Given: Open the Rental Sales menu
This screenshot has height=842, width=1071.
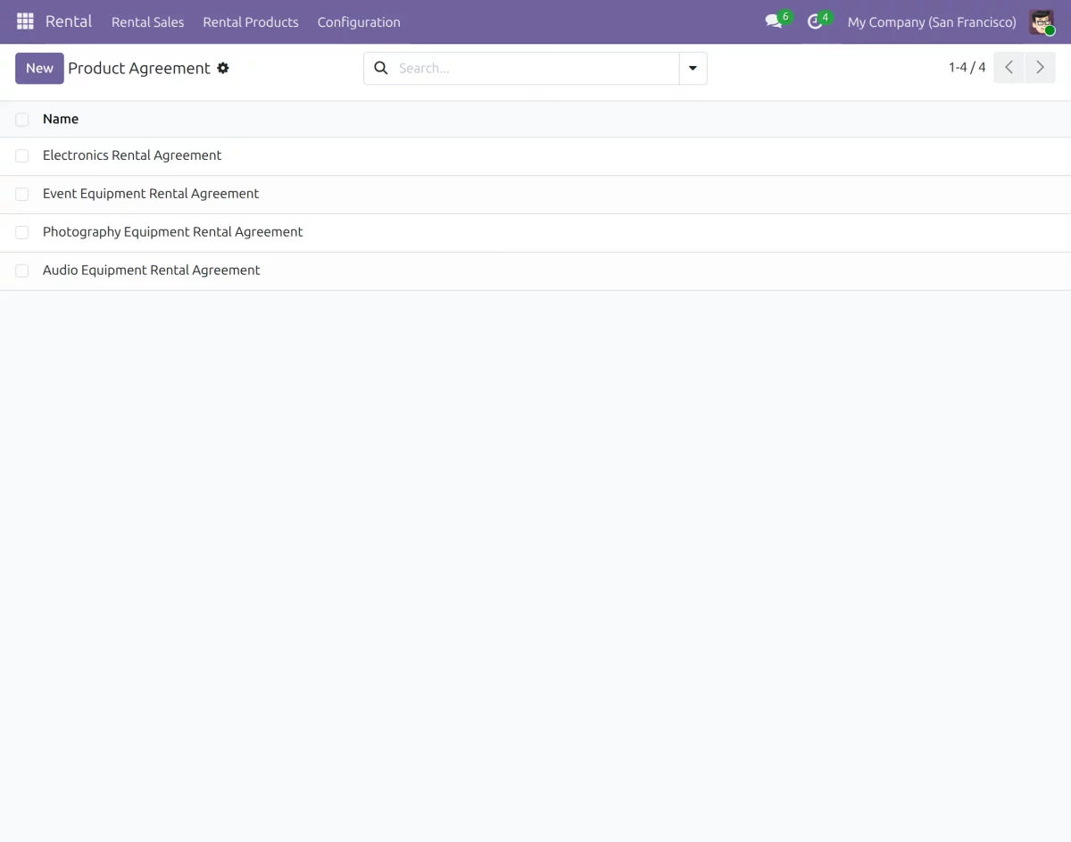Looking at the screenshot, I should click(x=147, y=21).
